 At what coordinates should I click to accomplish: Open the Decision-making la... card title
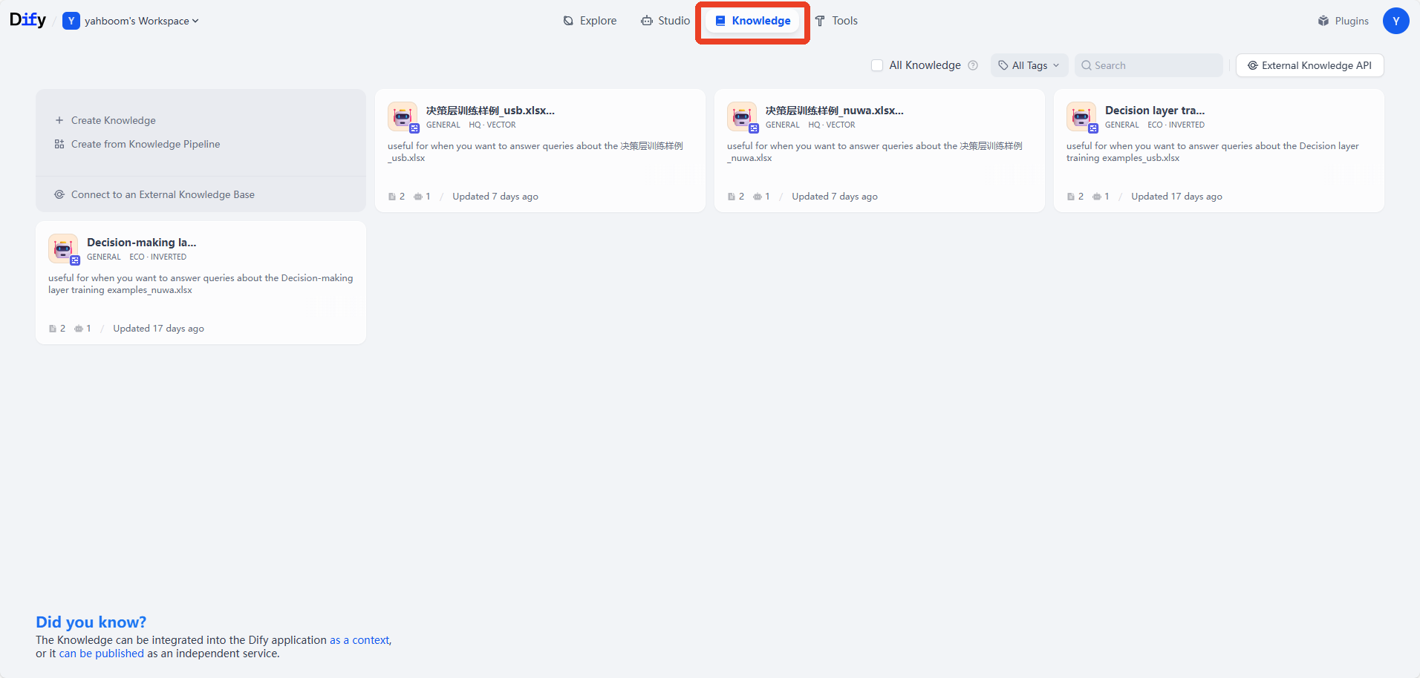click(x=142, y=242)
